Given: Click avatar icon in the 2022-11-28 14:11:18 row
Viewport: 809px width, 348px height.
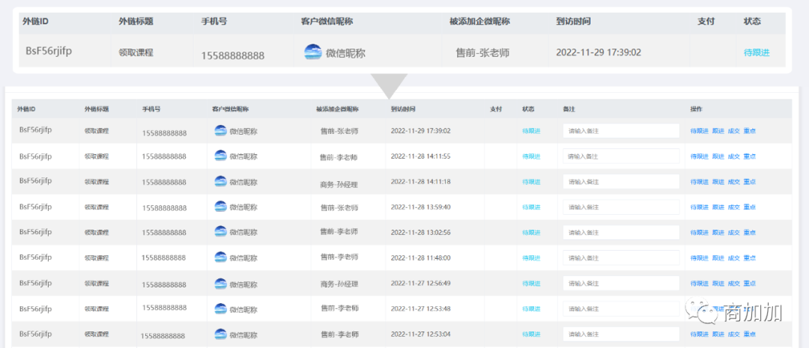Looking at the screenshot, I should click(x=220, y=182).
